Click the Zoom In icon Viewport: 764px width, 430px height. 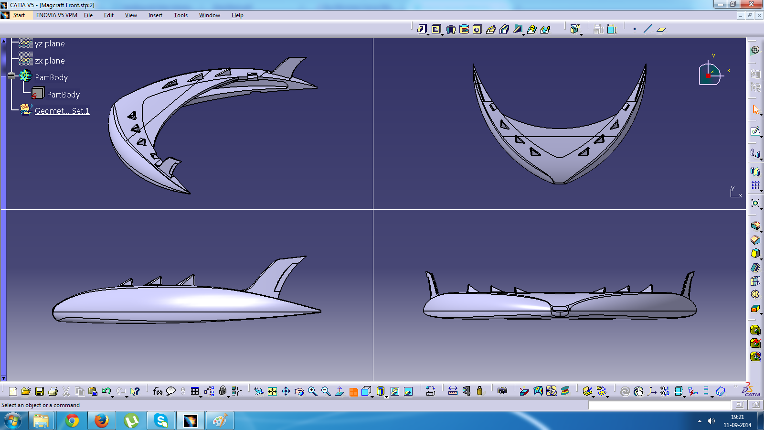point(312,391)
